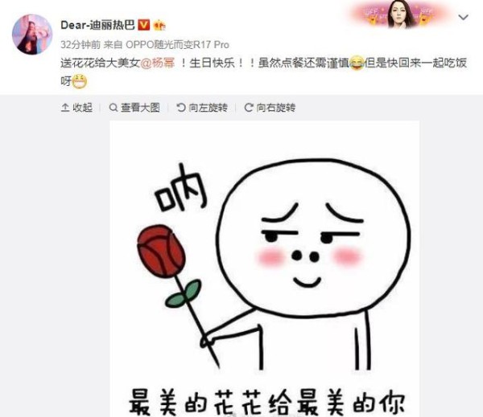
Task: Click the 32分钟前 post timestamp
Action: click(x=80, y=45)
